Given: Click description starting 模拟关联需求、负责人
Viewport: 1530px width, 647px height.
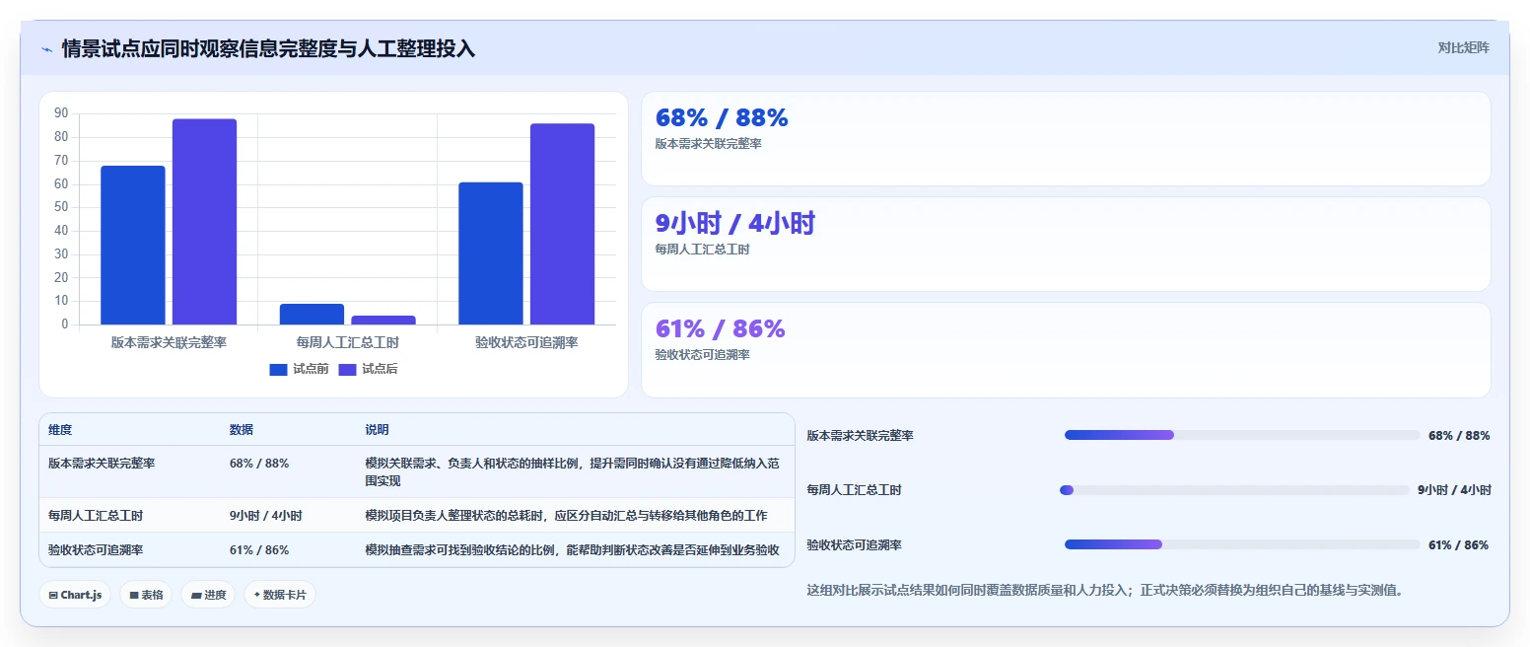Looking at the screenshot, I should (573, 472).
